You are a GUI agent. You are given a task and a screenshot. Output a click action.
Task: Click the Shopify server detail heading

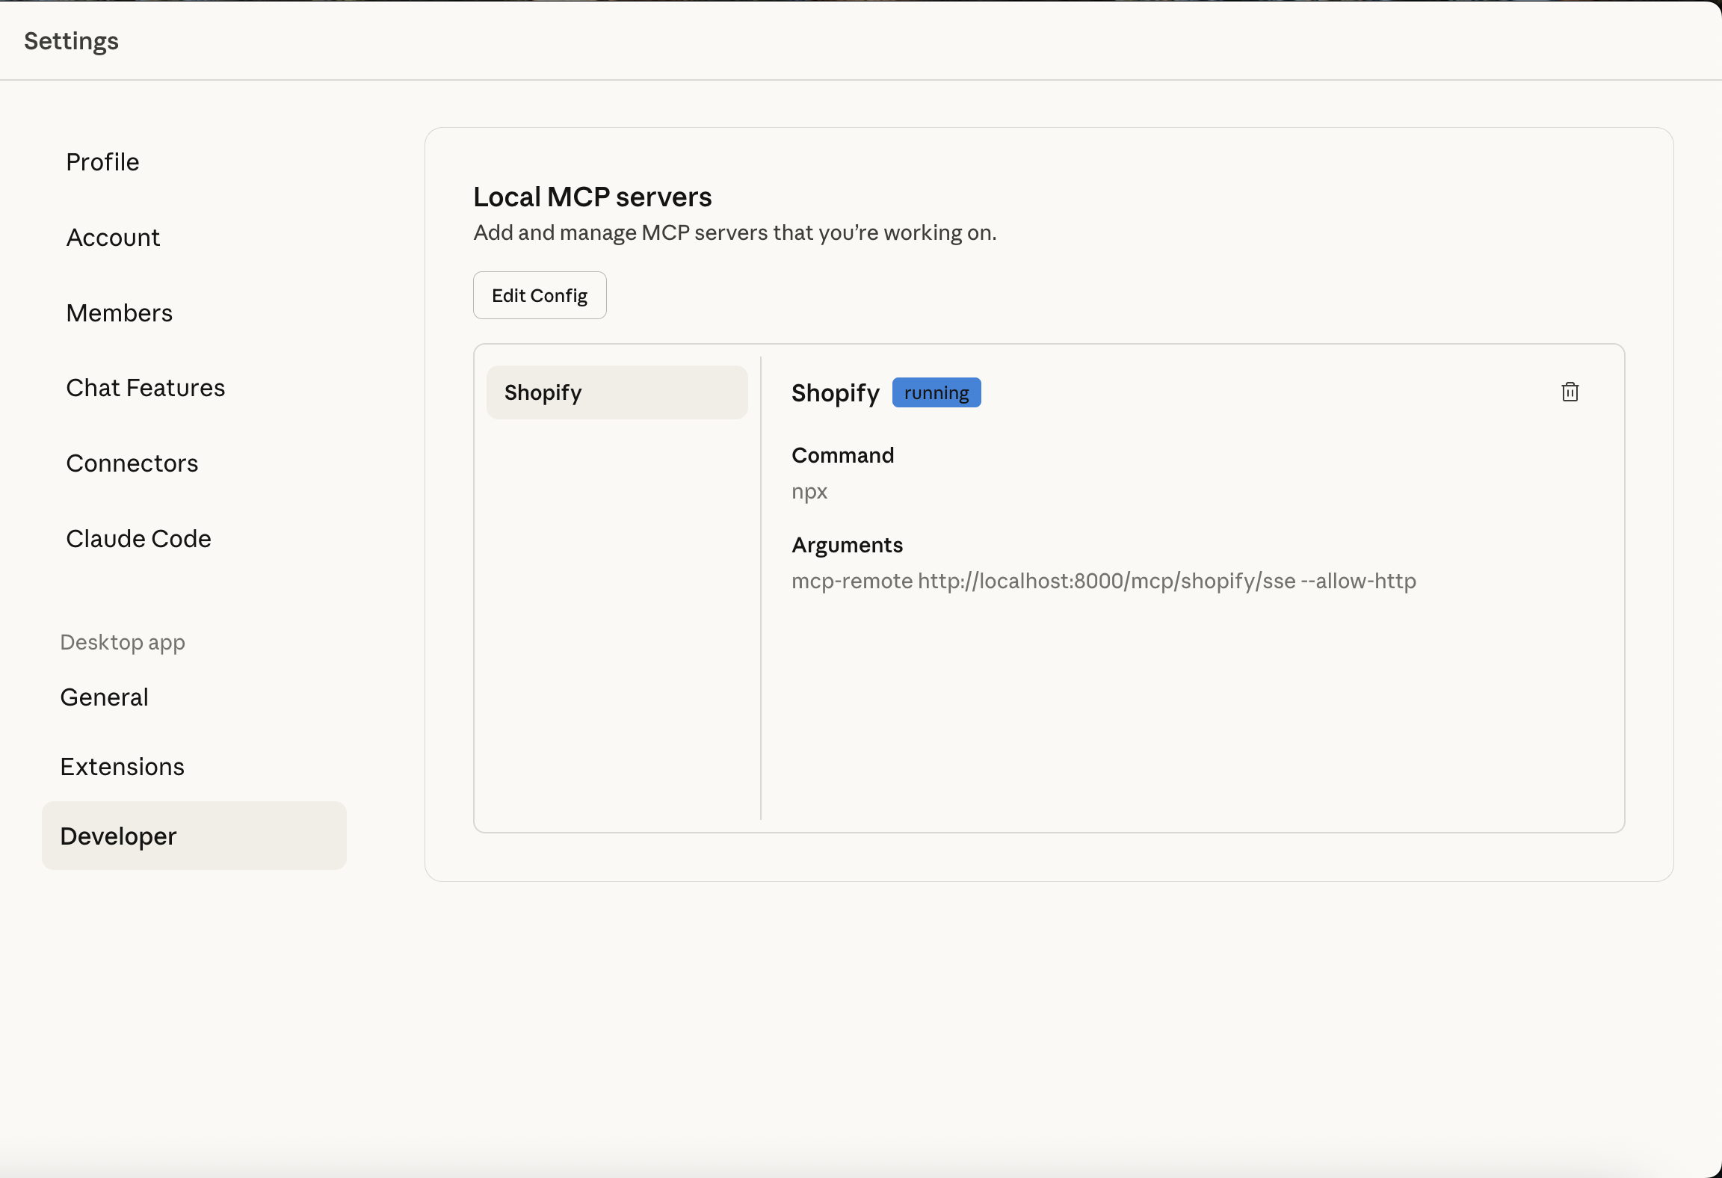[x=835, y=392]
